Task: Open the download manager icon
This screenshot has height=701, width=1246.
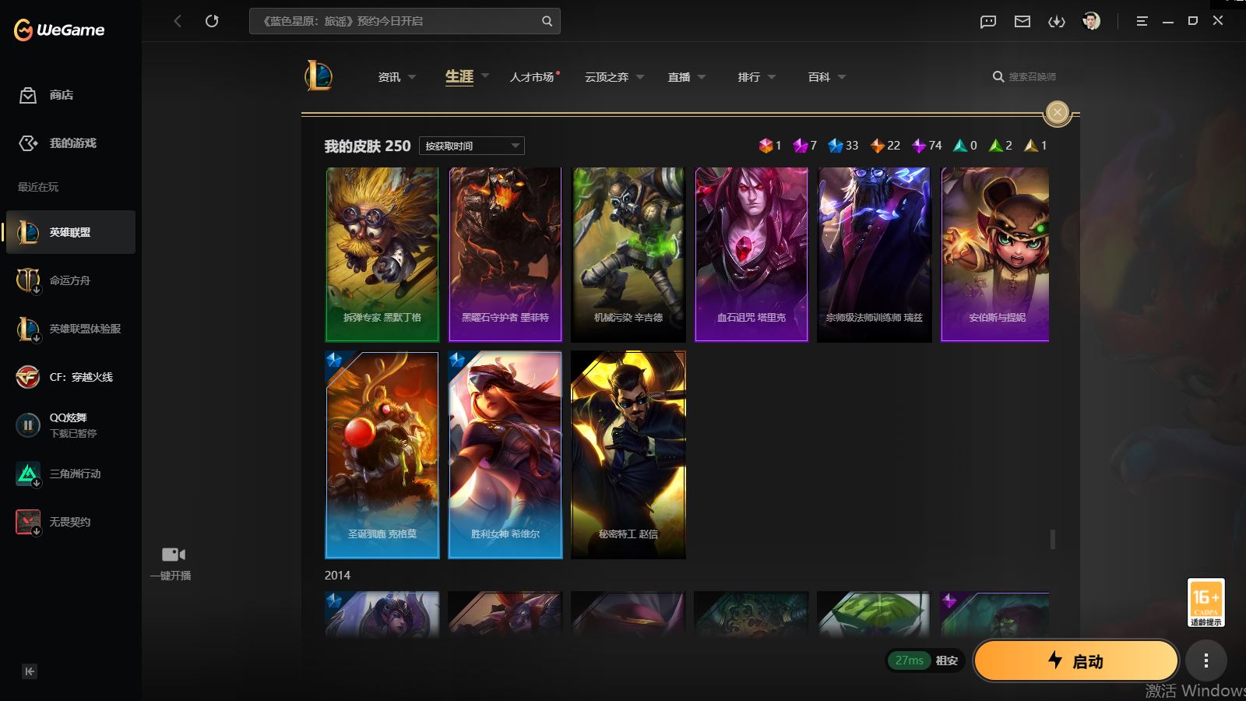Action: pyautogui.click(x=1057, y=21)
